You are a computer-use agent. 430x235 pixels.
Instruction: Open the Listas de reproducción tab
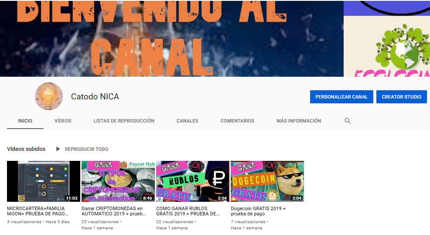(124, 121)
